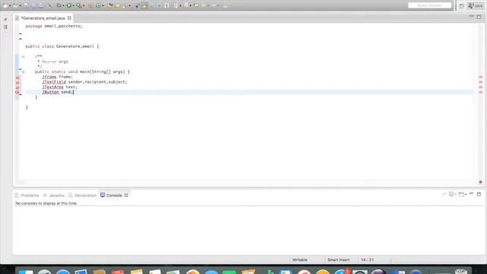Click the underlined JButton type name
Image resolution: width=487 pixels, height=274 pixels.
pyautogui.click(x=50, y=92)
